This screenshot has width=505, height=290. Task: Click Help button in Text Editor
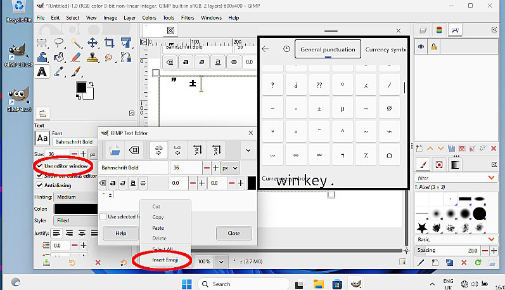tap(121, 234)
